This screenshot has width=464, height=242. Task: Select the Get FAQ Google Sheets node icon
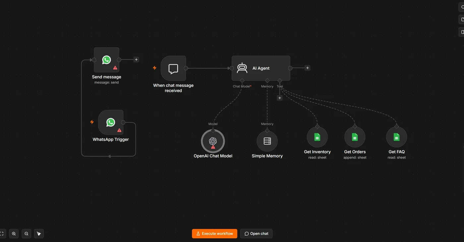[396, 137]
